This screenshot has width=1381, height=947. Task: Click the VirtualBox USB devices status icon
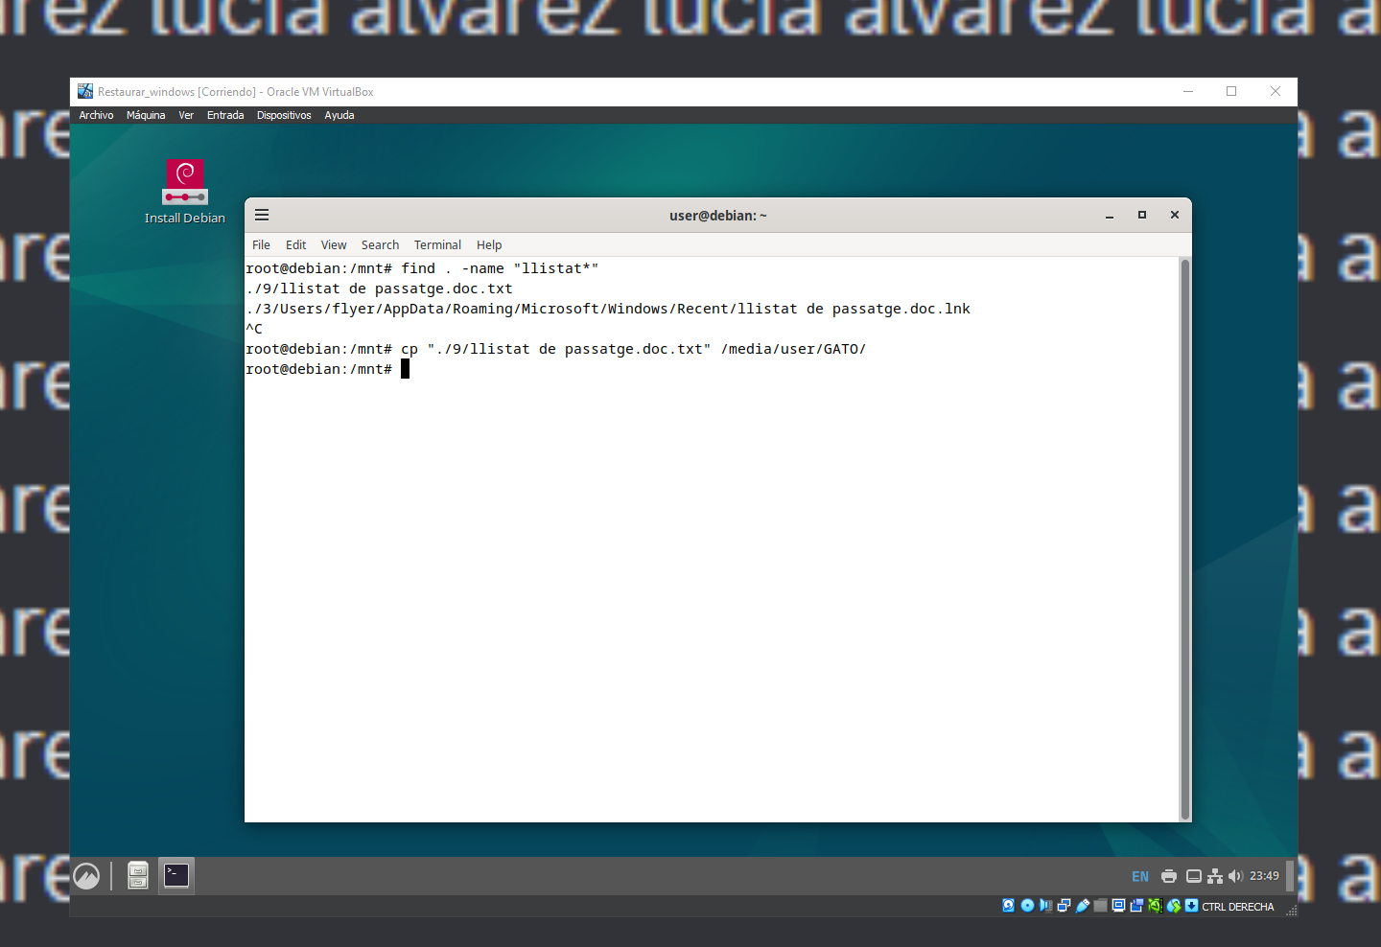[x=1083, y=905]
